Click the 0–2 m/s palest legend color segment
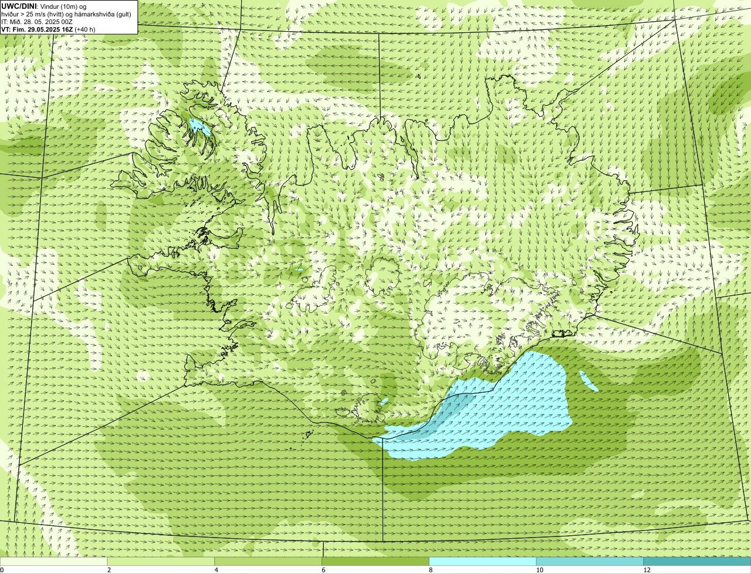 coord(53,561)
